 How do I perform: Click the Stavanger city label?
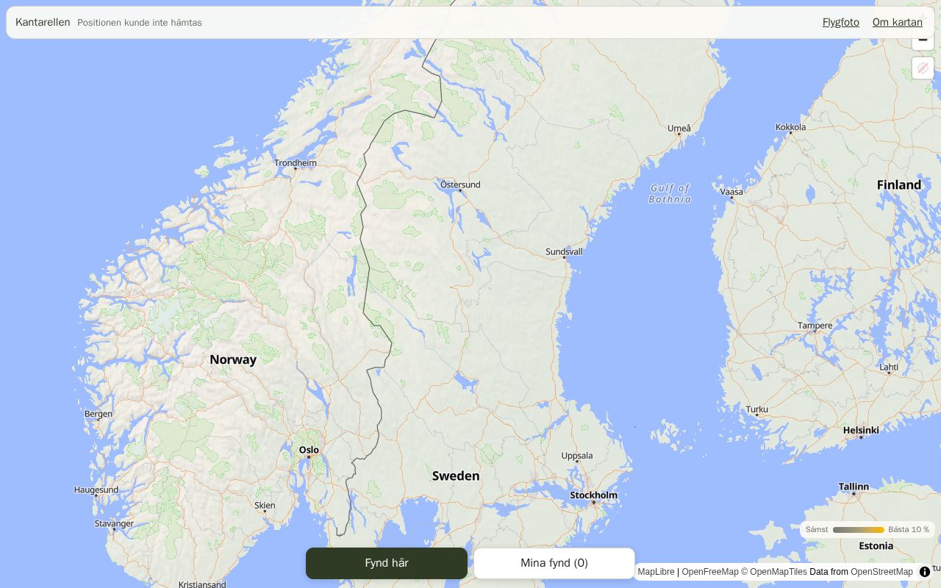click(114, 523)
